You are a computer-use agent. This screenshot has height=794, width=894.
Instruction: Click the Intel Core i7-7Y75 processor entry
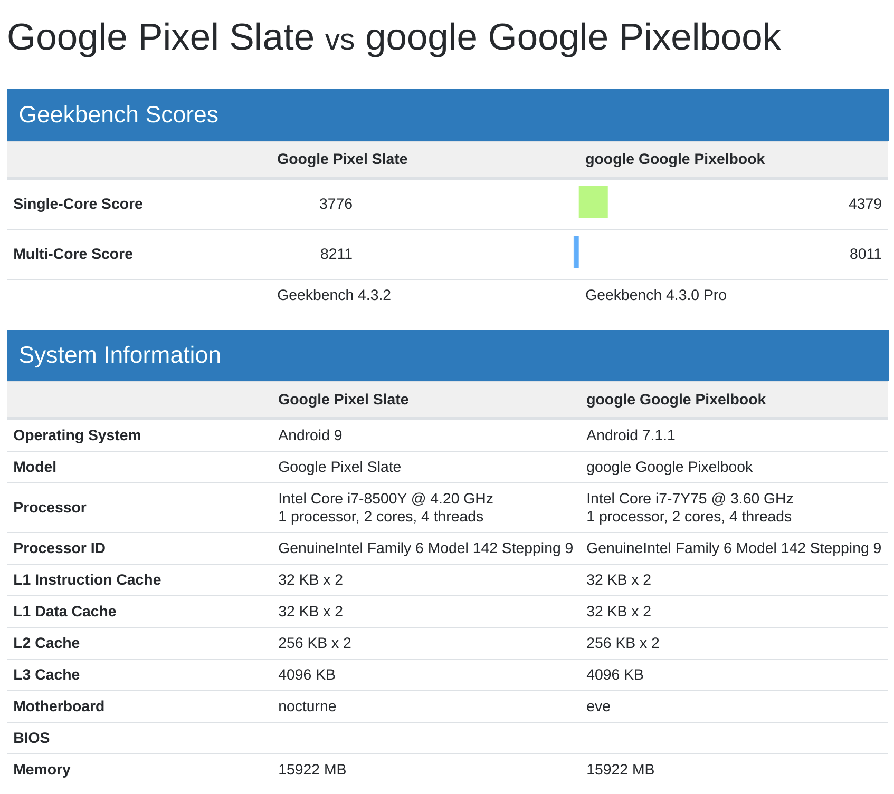click(x=689, y=499)
